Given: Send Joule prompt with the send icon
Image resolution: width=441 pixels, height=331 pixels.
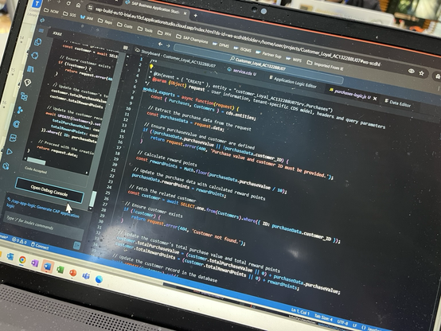Looking at the screenshot, I should click(76, 245).
